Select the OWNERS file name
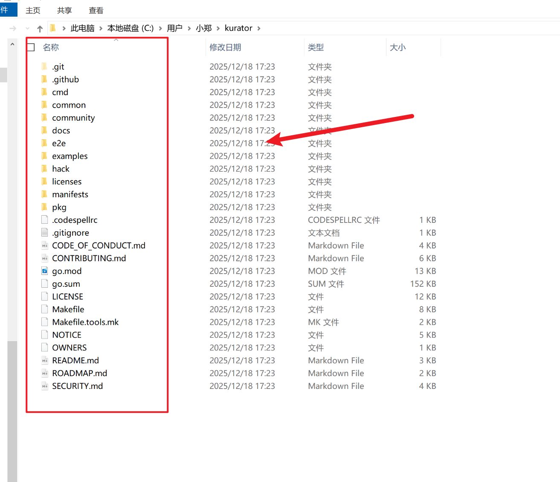The image size is (560, 482). point(69,348)
